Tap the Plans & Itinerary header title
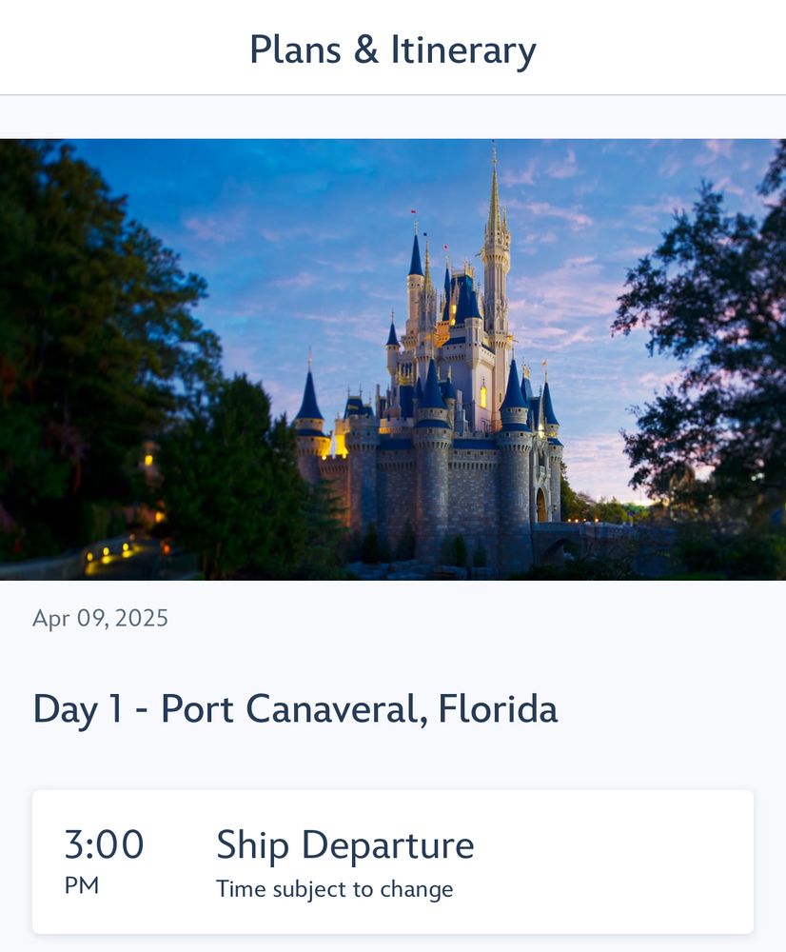Screen dimensions: 786x952 [x=393, y=50]
